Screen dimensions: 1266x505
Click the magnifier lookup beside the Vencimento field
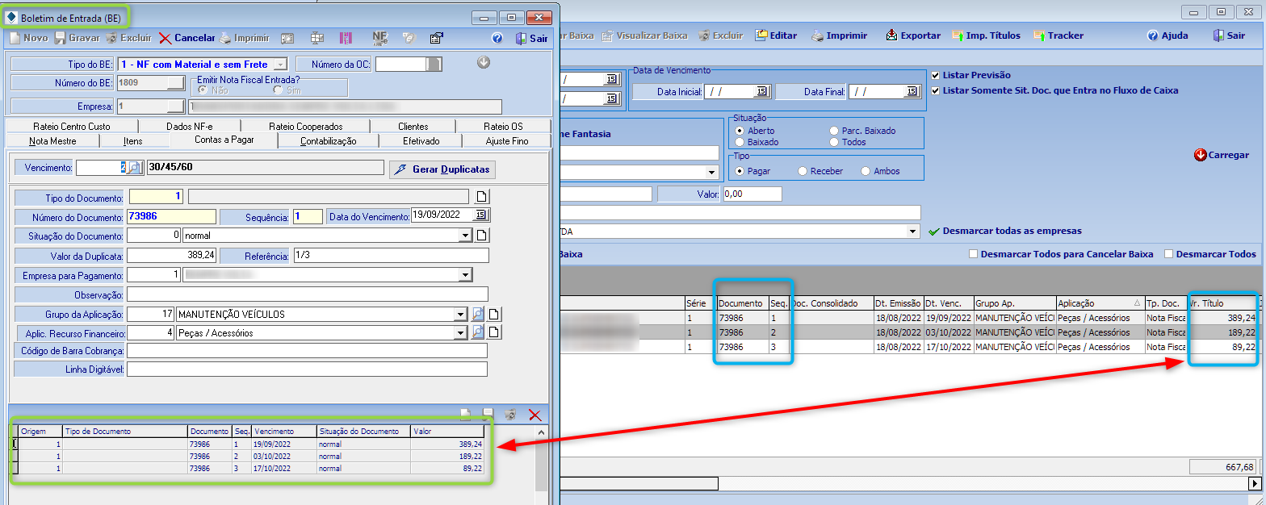[x=134, y=168]
